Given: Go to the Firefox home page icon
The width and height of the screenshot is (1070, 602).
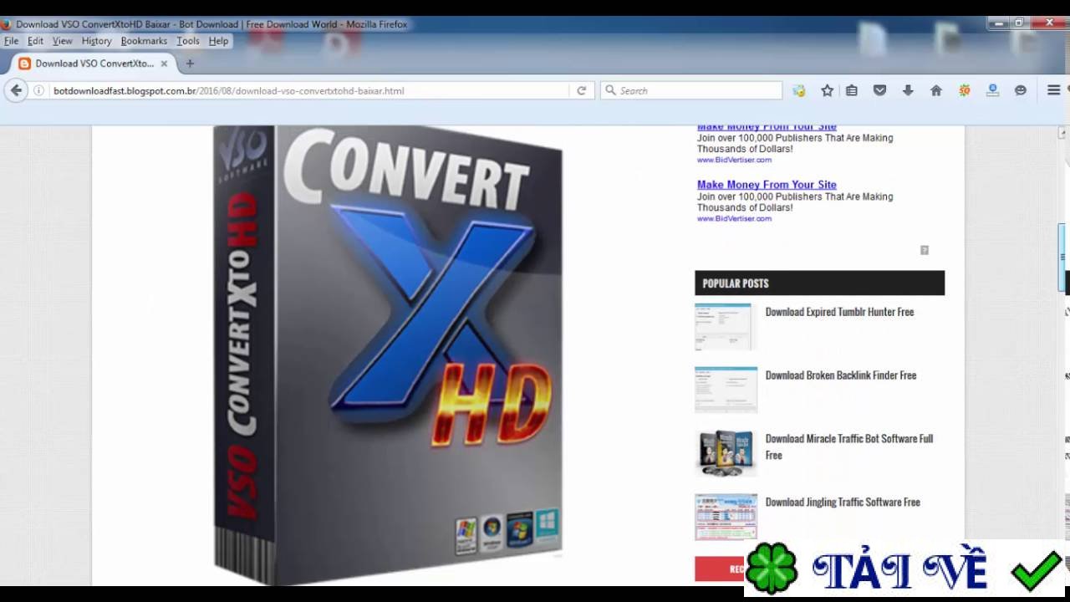Looking at the screenshot, I should 936,90.
